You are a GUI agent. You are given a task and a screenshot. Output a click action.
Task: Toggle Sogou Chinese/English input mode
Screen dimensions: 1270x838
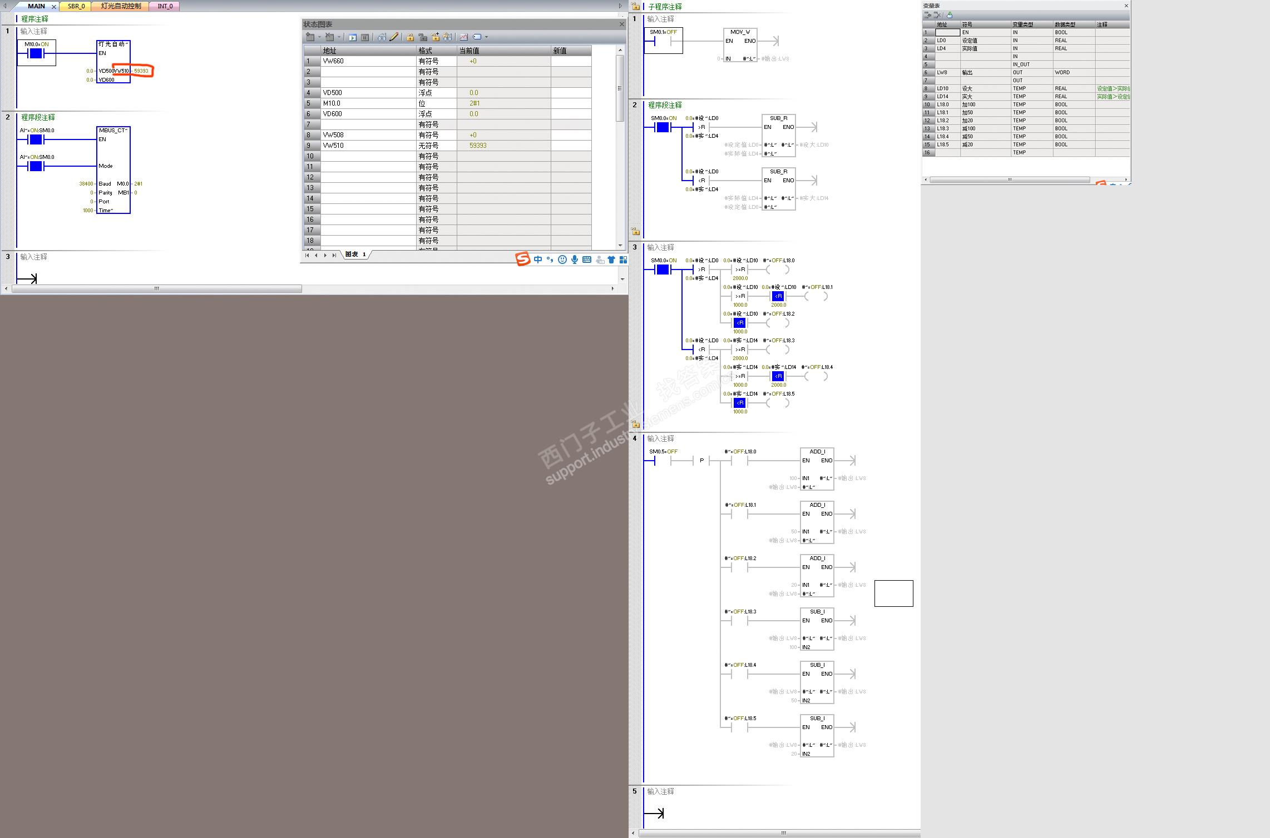coord(538,260)
